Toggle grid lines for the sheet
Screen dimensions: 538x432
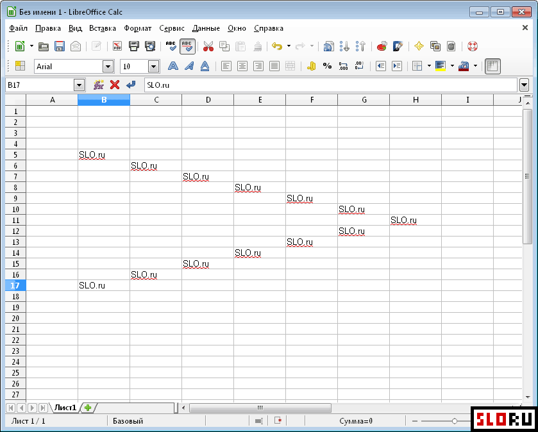pos(492,66)
